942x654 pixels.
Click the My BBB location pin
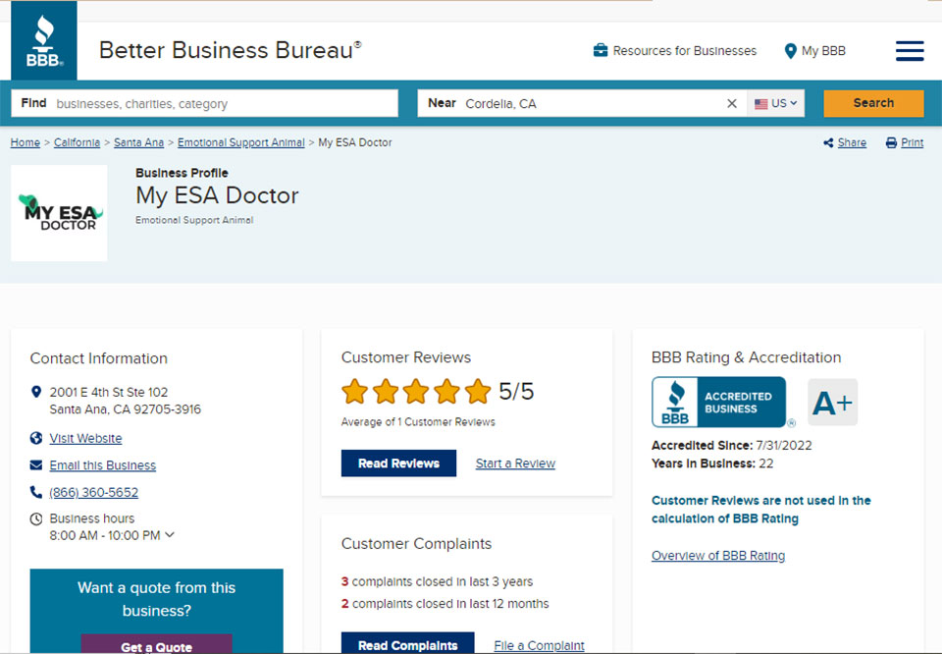[x=790, y=51]
